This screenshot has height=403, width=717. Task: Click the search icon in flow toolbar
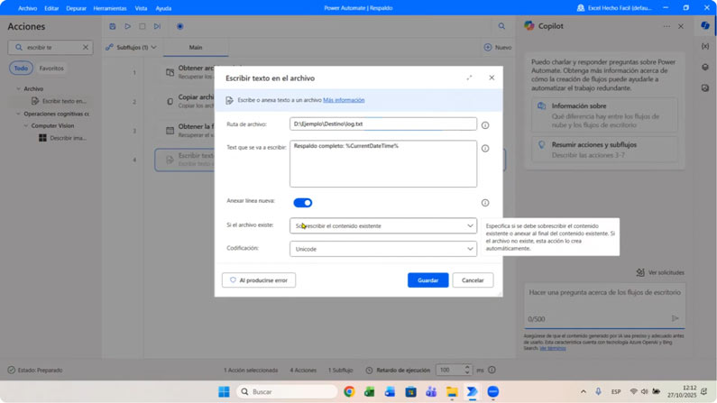pyautogui.click(x=501, y=26)
